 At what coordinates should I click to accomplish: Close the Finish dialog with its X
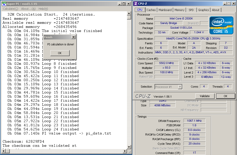[x=74, y=37]
